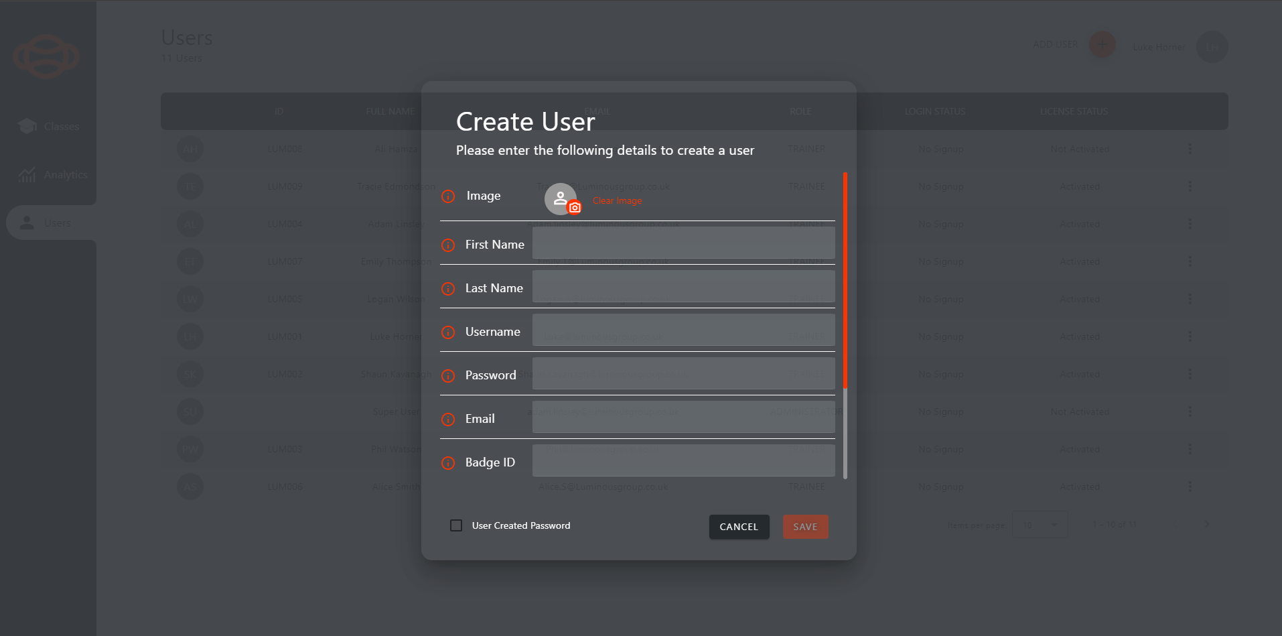Viewport: 1282px width, 636px height.
Task: Click Clear Image to remove the avatar
Action: pos(616,200)
